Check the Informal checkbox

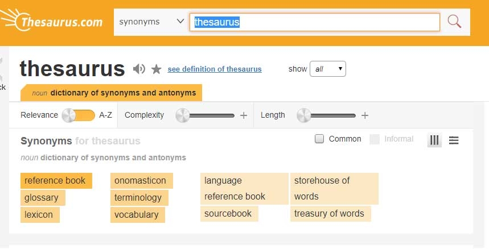point(375,139)
